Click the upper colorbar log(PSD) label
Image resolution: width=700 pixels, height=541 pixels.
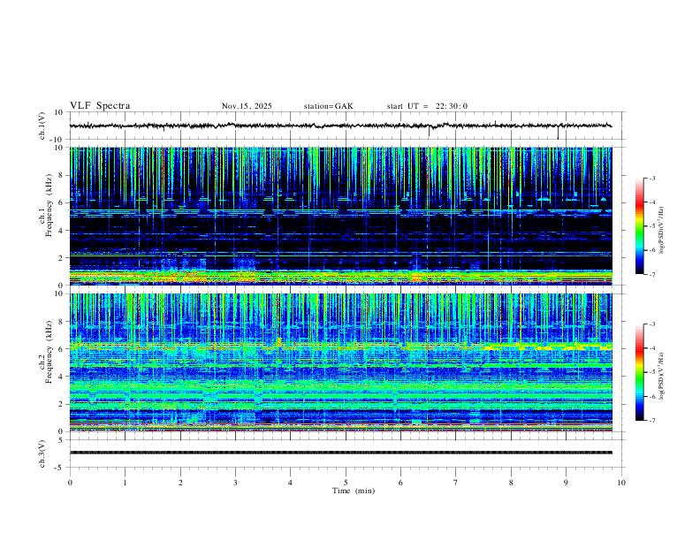click(x=661, y=231)
